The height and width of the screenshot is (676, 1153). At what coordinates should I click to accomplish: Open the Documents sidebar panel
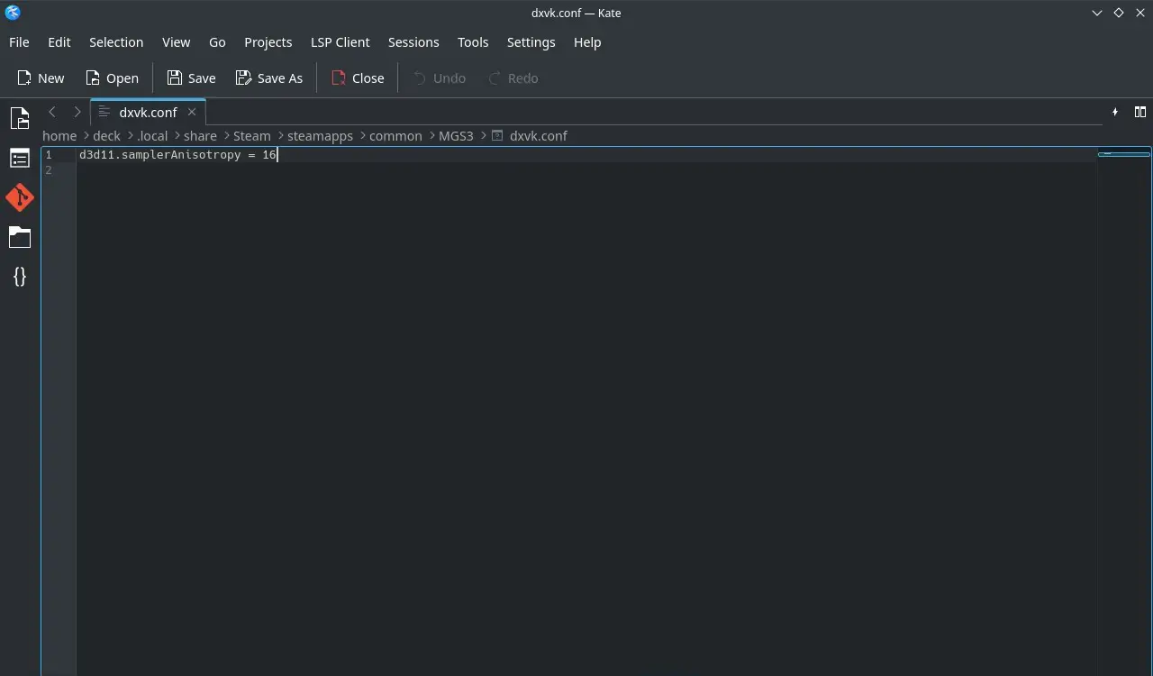tap(20, 118)
